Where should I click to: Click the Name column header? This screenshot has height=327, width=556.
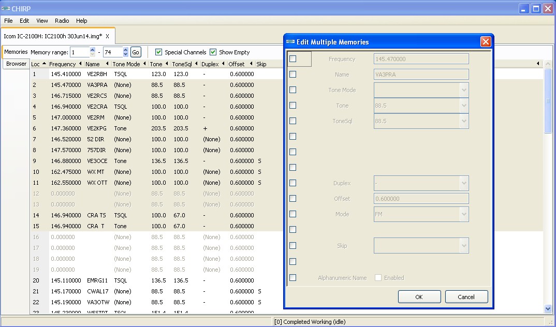tap(97, 64)
